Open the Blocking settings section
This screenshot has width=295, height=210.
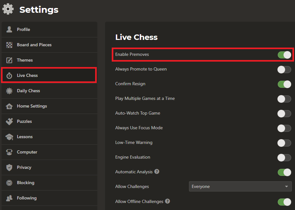(26, 183)
